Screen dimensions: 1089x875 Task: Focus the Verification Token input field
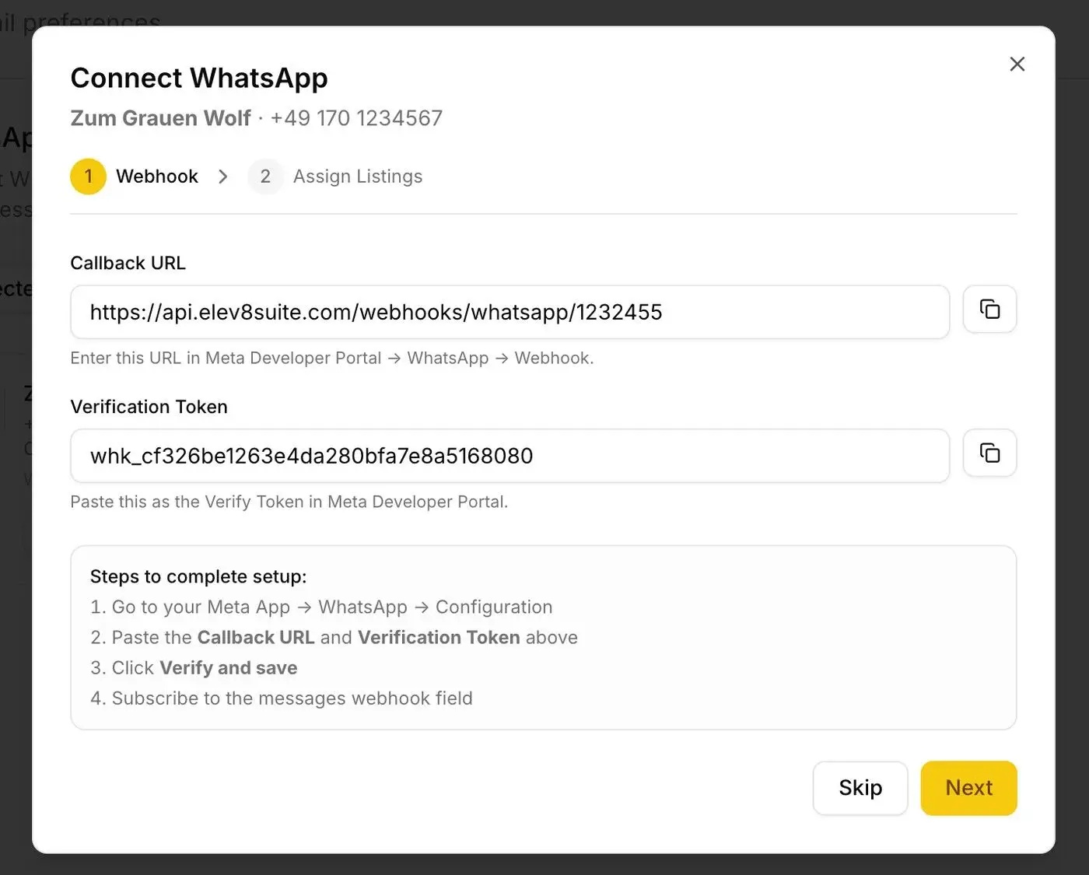click(x=509, y=456)
